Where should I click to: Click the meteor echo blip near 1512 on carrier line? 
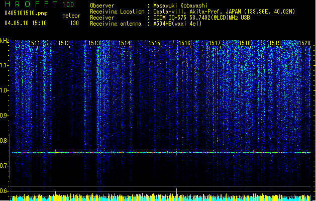click(56, 152)
